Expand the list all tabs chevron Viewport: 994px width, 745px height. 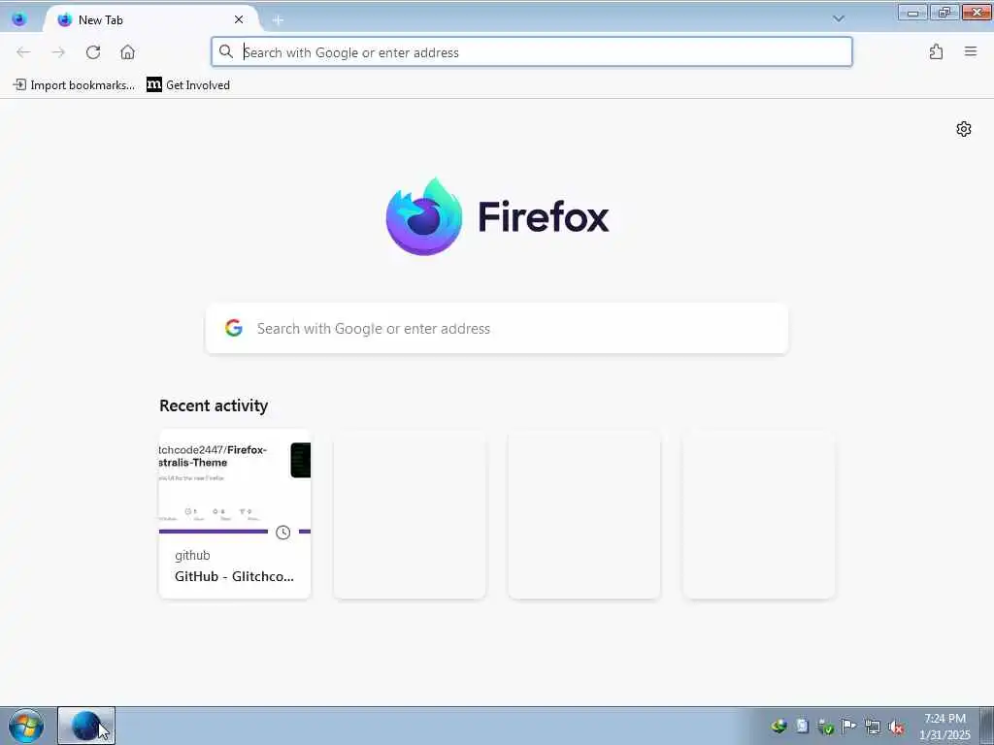838,19
